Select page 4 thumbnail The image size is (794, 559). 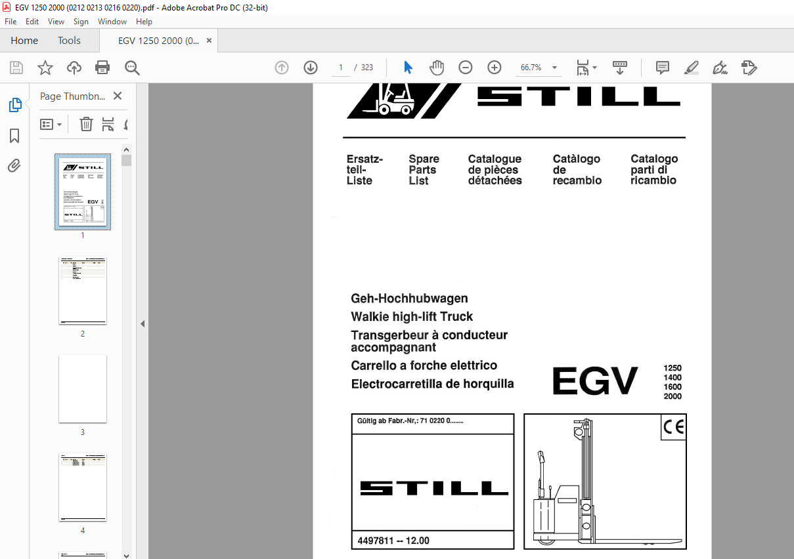point(83,487)
